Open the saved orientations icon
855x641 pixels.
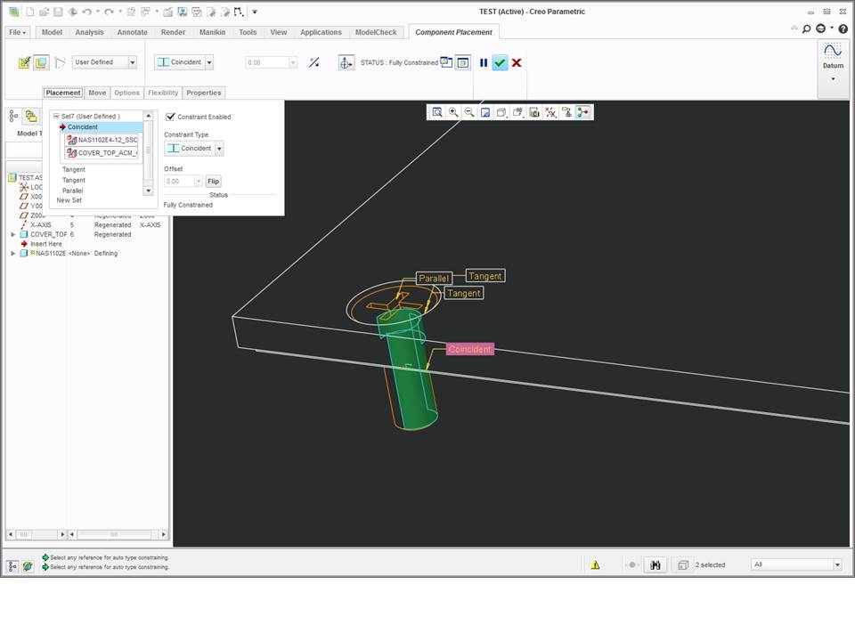[518, 112]
